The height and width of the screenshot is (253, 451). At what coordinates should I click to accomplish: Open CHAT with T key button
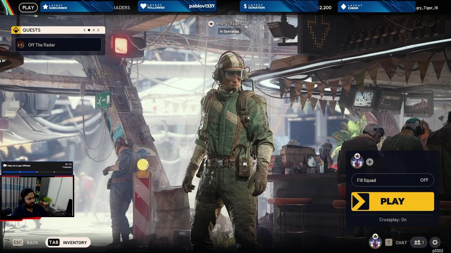pos(396,242)
